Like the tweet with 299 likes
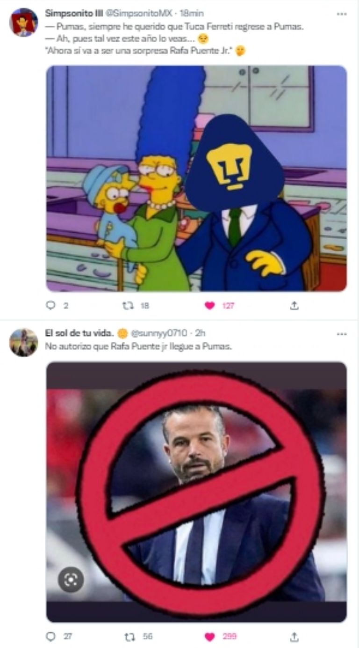Viewport: 359px width, 648px height. pyautogui.click(x=210, y=636)
